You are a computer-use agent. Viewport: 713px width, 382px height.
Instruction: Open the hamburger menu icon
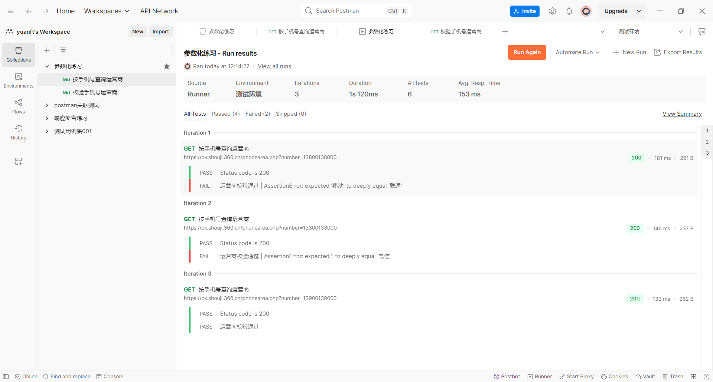[11, 11]
